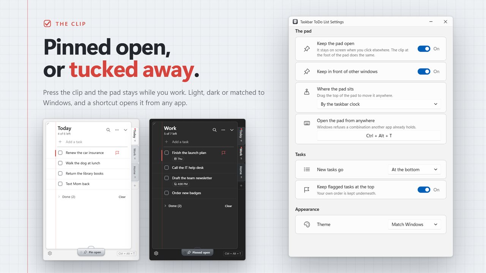Click the palette icon beside Theme

(307, 224)
